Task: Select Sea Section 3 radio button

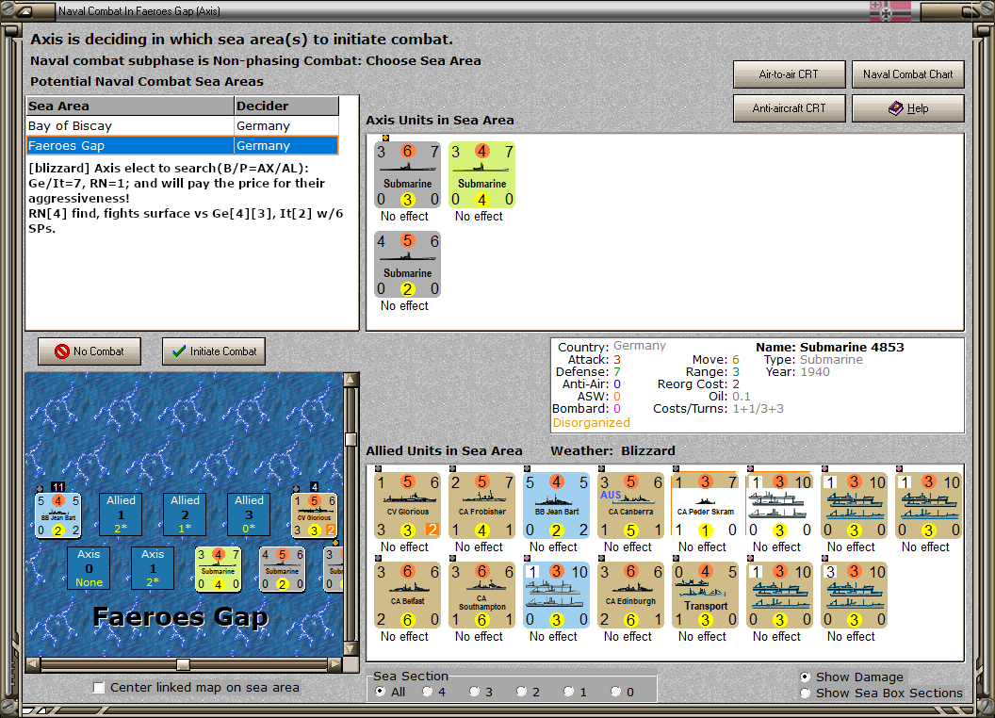Action: pyautogui.click(x=474, y=692)
